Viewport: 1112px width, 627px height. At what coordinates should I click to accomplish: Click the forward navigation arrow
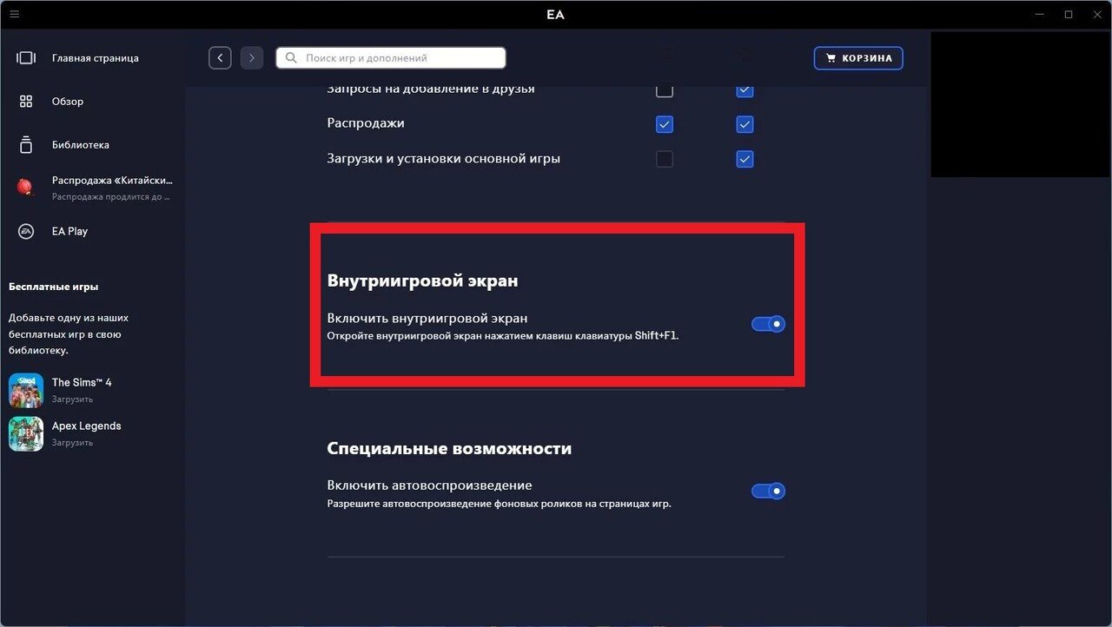(252, 58)
